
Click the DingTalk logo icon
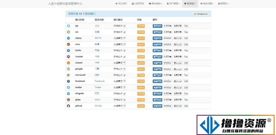(x=68, y=93)
